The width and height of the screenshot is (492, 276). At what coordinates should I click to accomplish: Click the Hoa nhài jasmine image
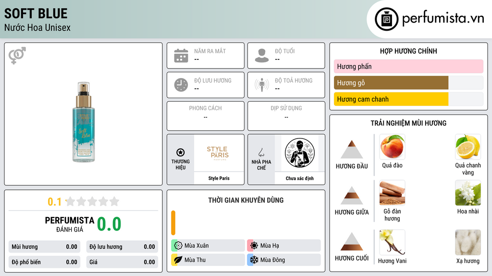pyautogui.click(x=468, y=193)
